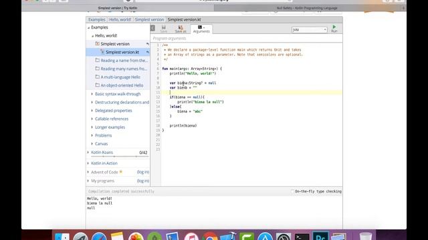Toggle On-the-fly type checking checkbox
428x240 pixels.
[x=292, y=191]
